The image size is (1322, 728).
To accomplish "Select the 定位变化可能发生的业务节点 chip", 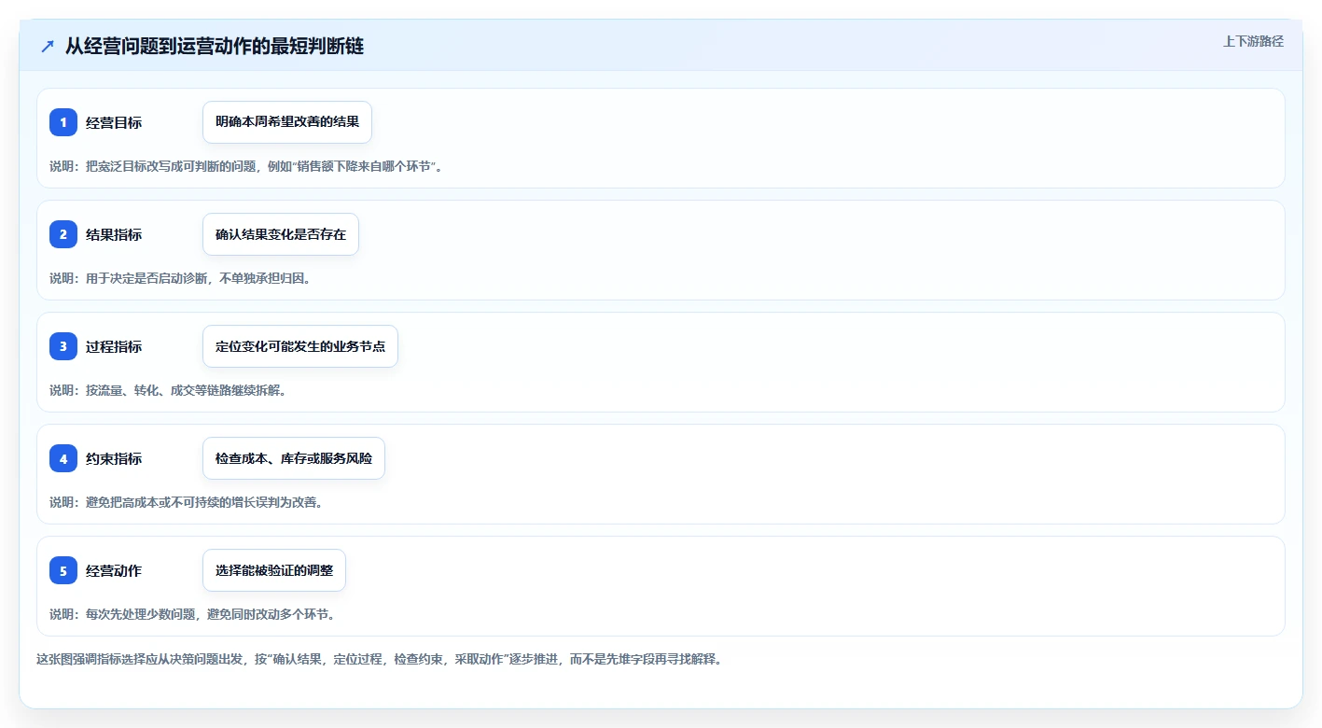I will (x=300, y=346).
